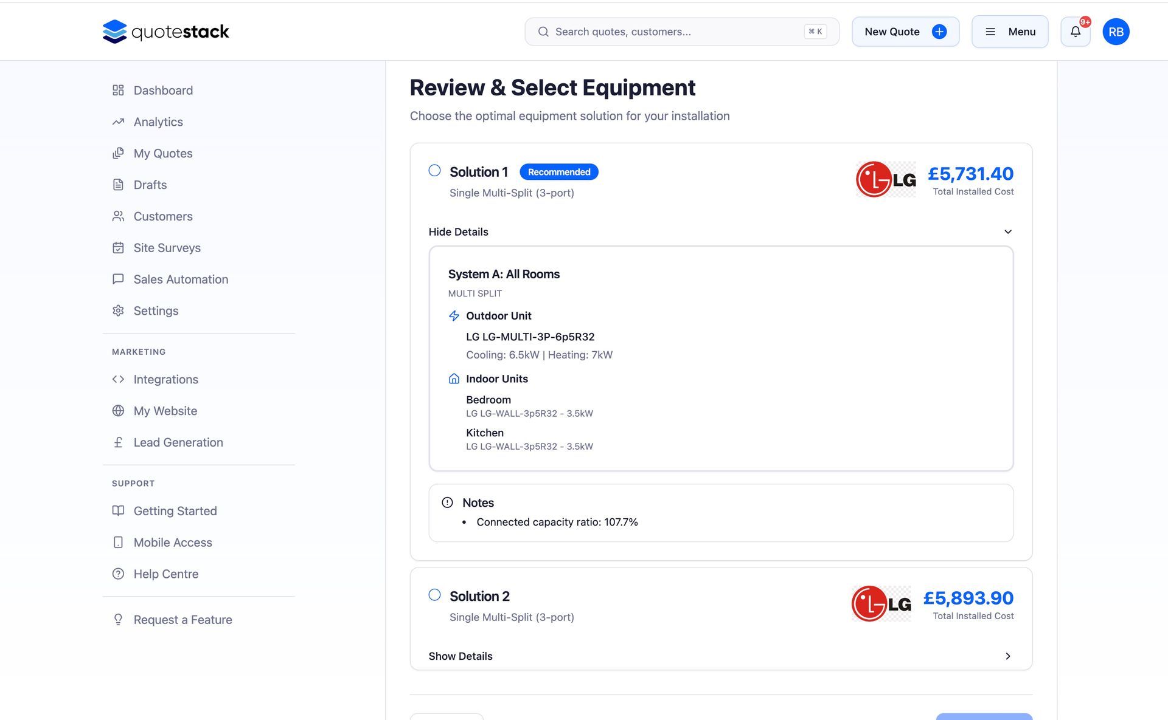Expand Solution 2 Show Details chevron

tap(1007, 656)
